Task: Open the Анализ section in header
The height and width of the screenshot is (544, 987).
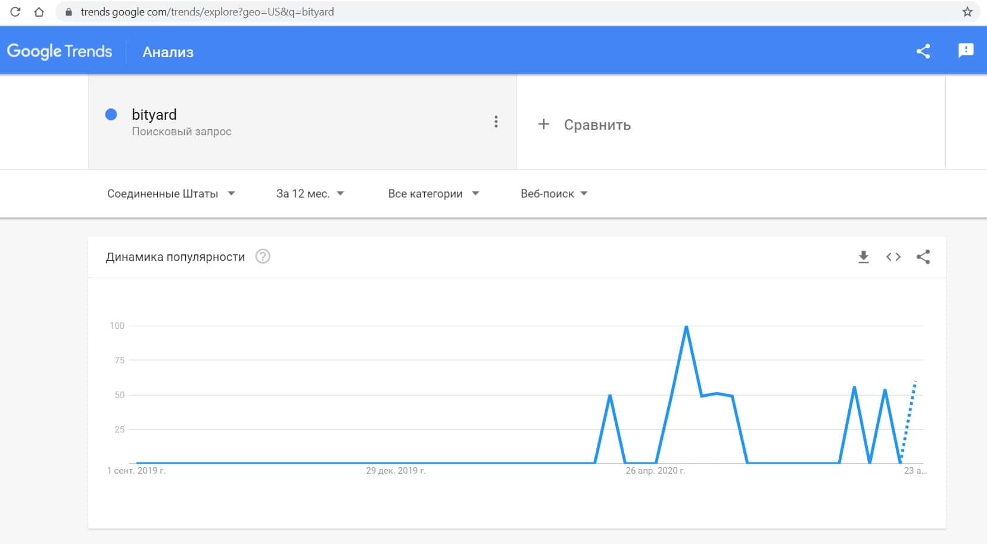Action: tap(168, 52)
